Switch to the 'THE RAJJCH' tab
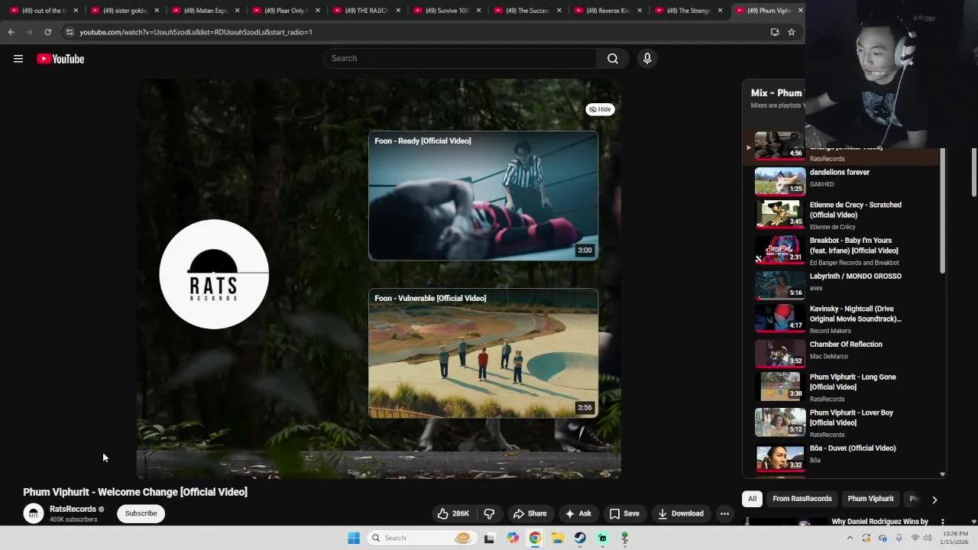 point(365,11)
